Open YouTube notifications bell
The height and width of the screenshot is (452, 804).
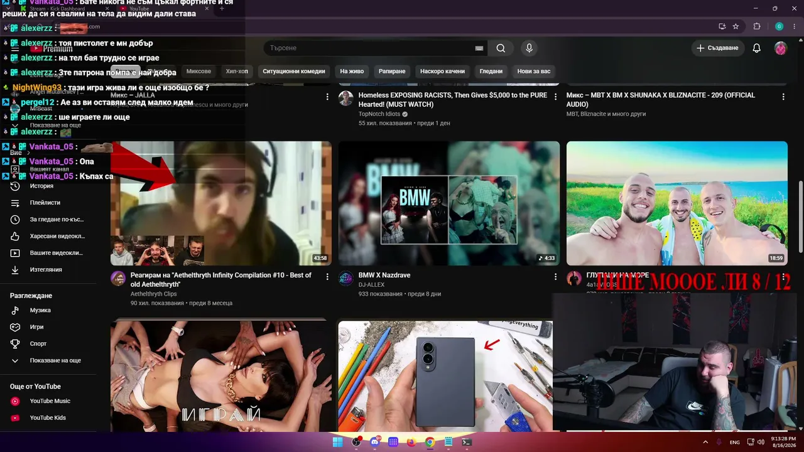point(757,48)
